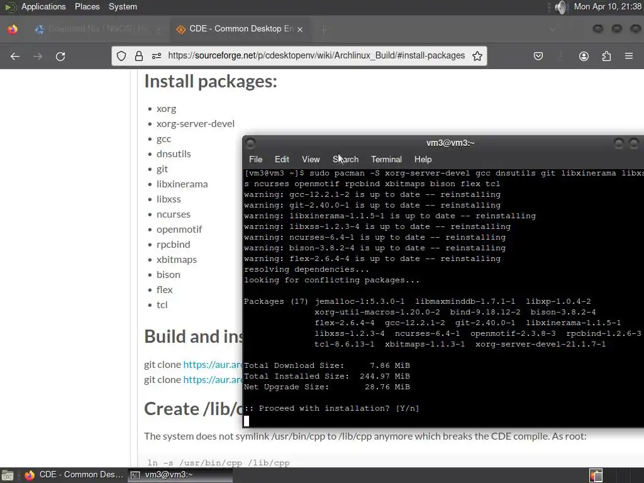Screen dimensions: 644x483
Task: Click the ln -s /usr/bin/cpp code line
Action: point(218,463)
